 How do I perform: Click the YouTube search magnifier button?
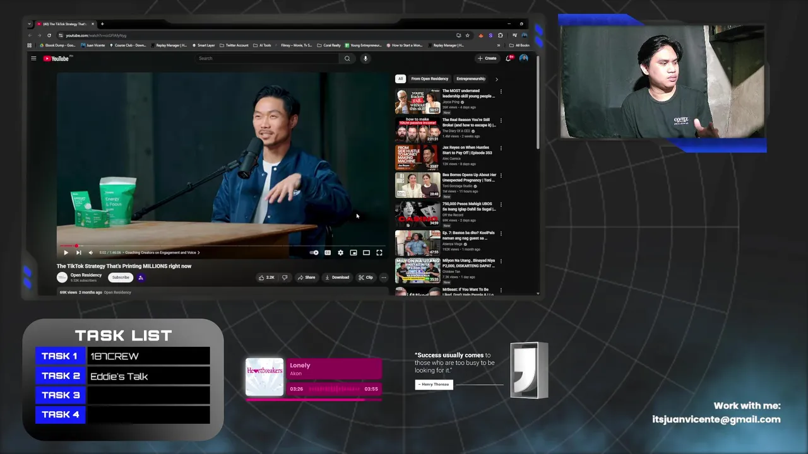(x=347, y=58)
